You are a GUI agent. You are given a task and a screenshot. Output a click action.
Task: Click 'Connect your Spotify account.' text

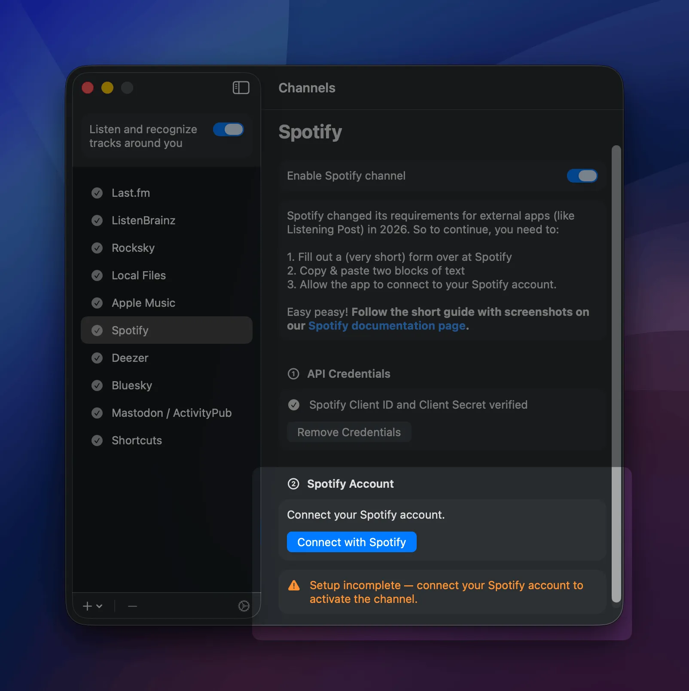(366, 515)
